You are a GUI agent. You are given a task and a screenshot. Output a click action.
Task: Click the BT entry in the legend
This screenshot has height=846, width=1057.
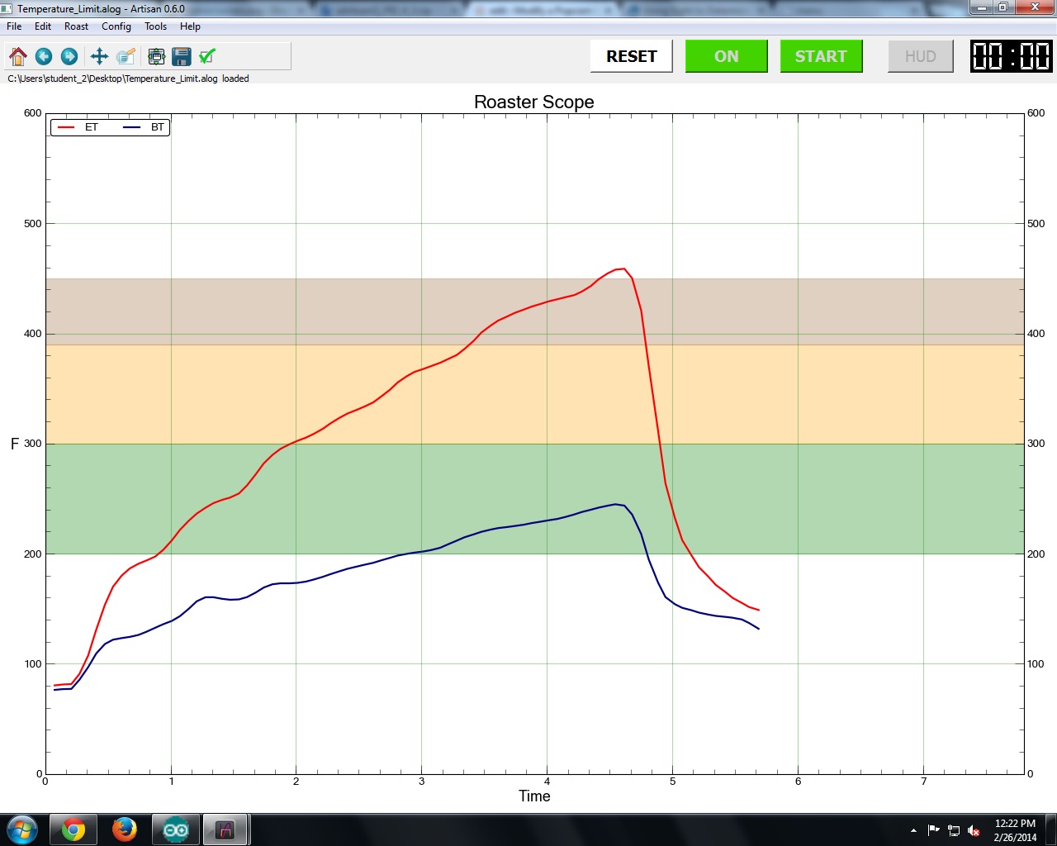tap(145, 127)
